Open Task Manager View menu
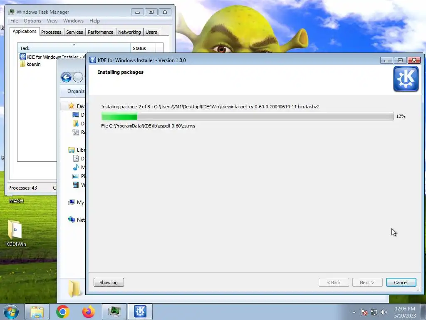 point(52,21)
